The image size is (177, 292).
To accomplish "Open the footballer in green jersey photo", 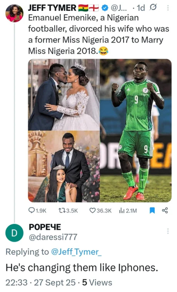I will point(136,130).
